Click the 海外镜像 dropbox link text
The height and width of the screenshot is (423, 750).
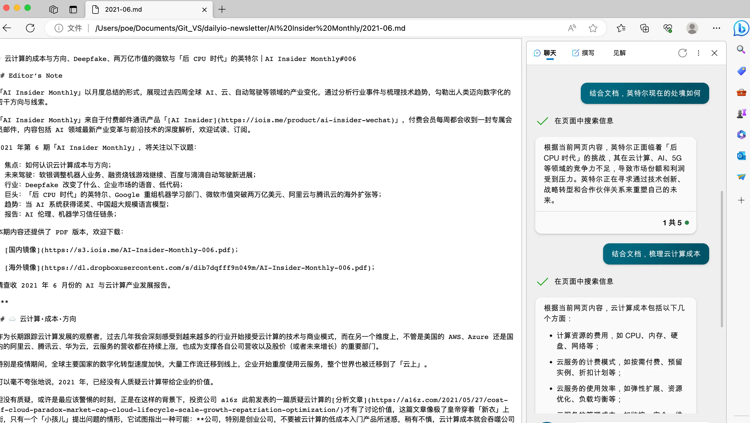point(190,268)
